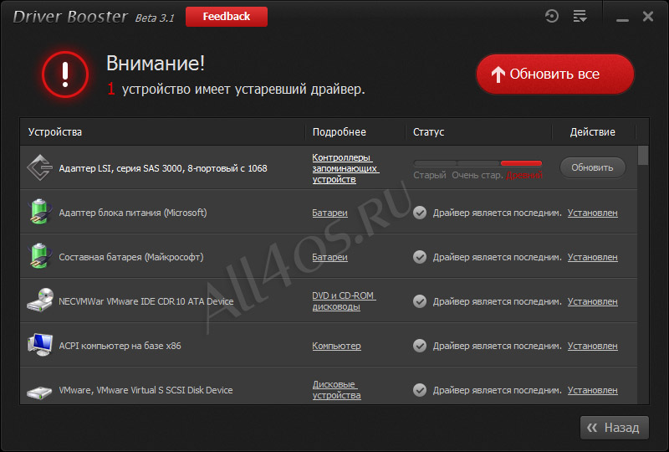Click the Обновить все button

(x=555, y=74)
